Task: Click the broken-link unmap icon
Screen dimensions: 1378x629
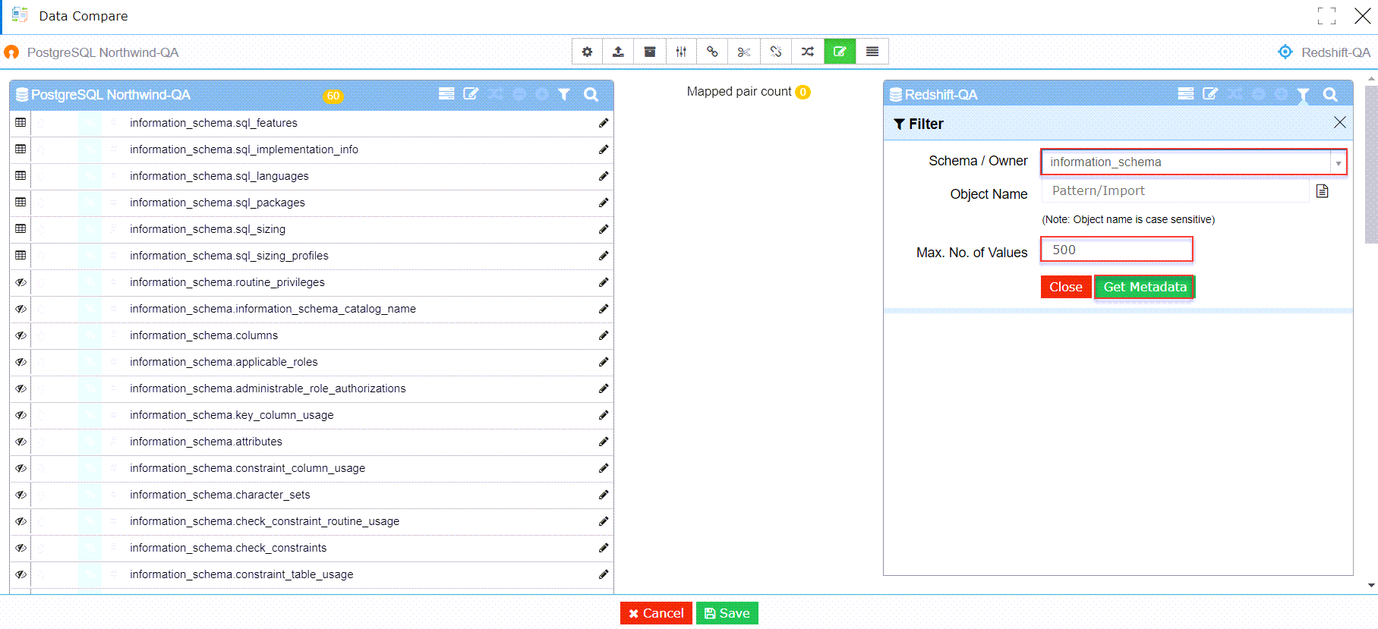Action: [776, 52]
